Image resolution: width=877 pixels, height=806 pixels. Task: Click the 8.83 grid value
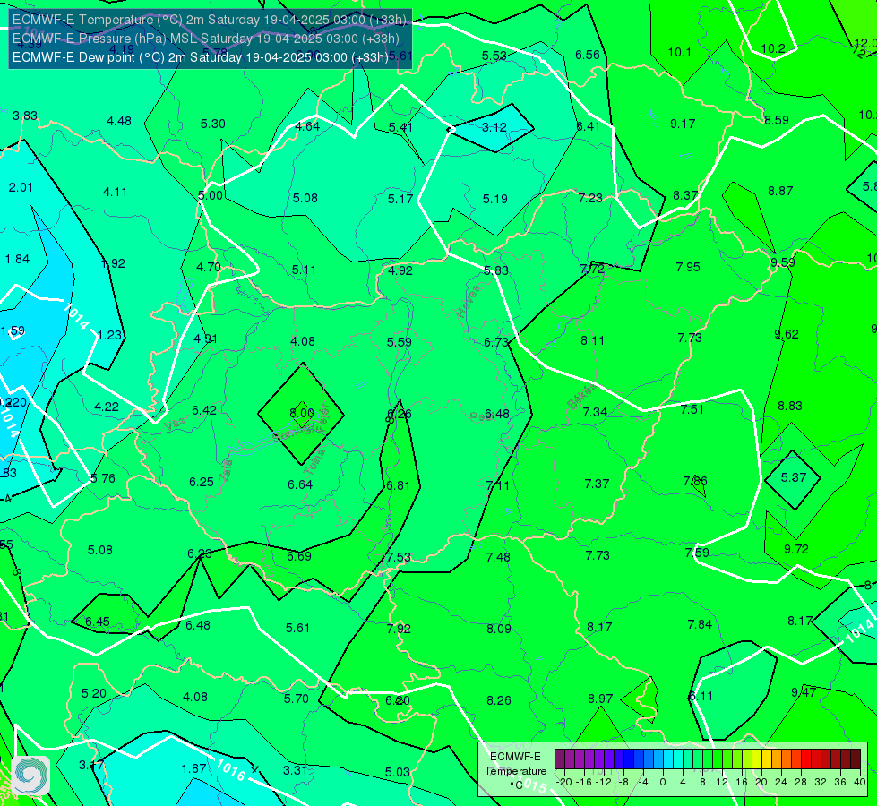(x=790, y=406)
